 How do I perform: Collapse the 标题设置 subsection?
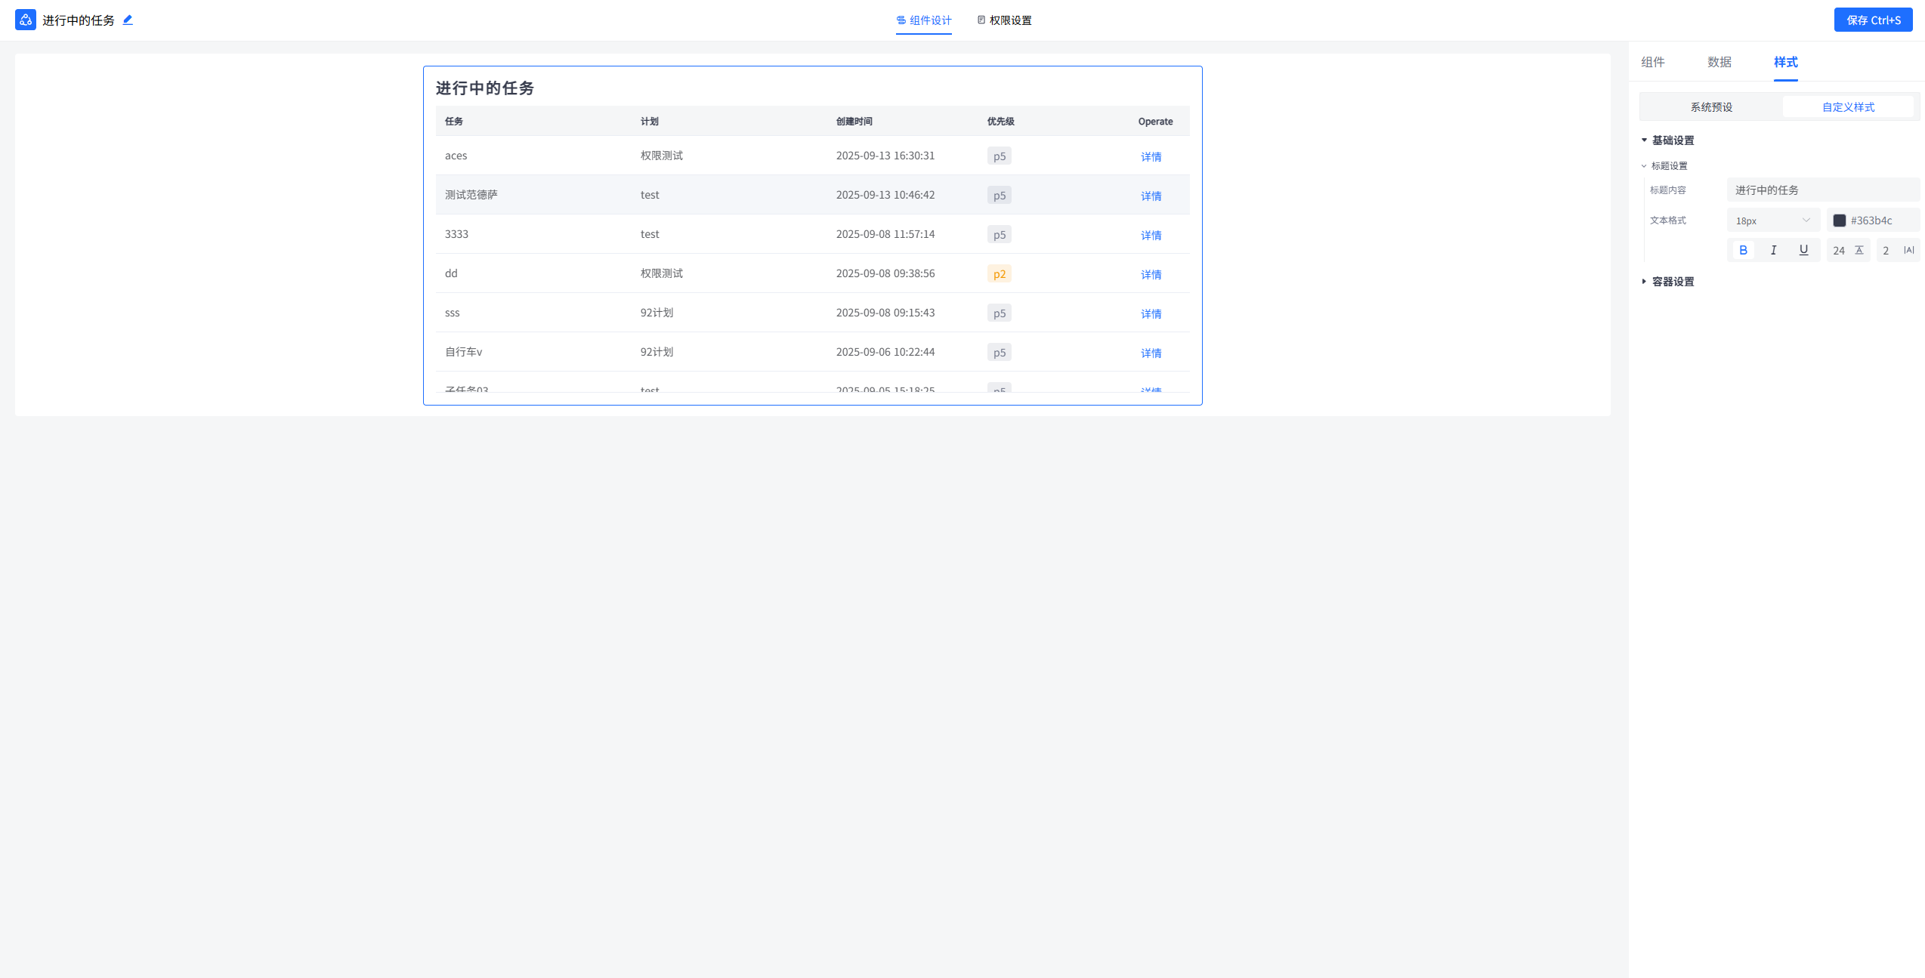pyautogui.click(x=1644, y=166)
